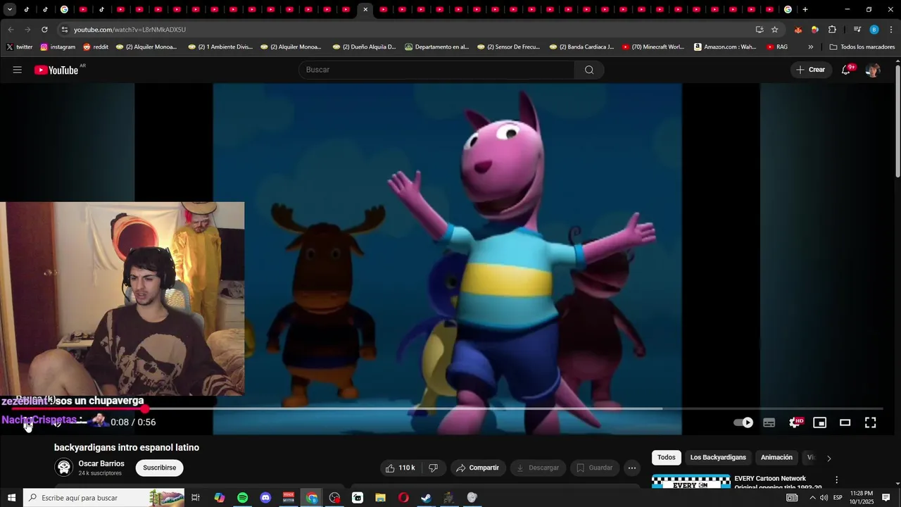
Task: Click the YouTube logo to go home
Action: 56,70
